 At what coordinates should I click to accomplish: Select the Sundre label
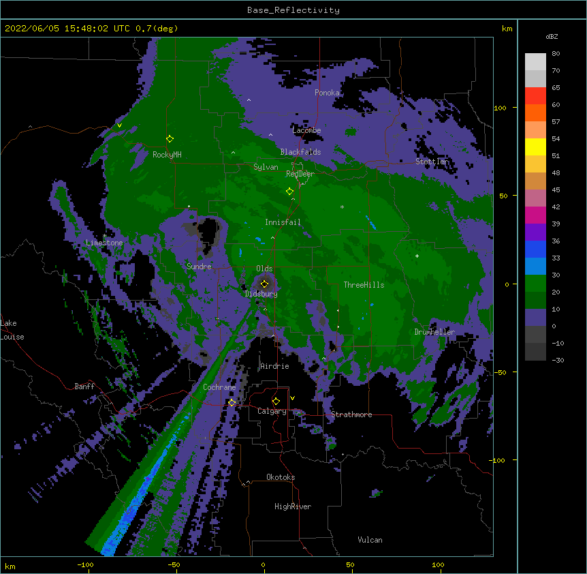[x=199, y=267]
